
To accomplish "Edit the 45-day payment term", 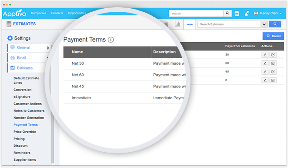I will pyautogui.click(x=265, y=72).
